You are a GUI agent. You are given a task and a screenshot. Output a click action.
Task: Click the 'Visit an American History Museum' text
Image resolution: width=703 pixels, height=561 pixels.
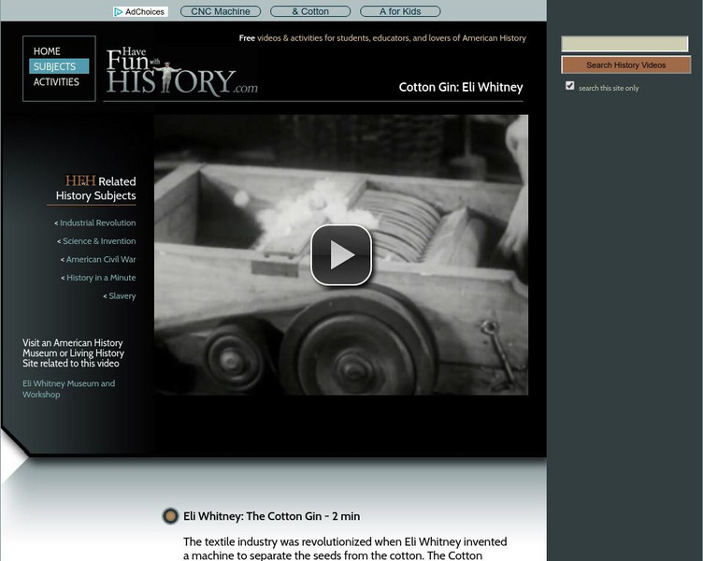pyautogui.click(x=73, y=352)
